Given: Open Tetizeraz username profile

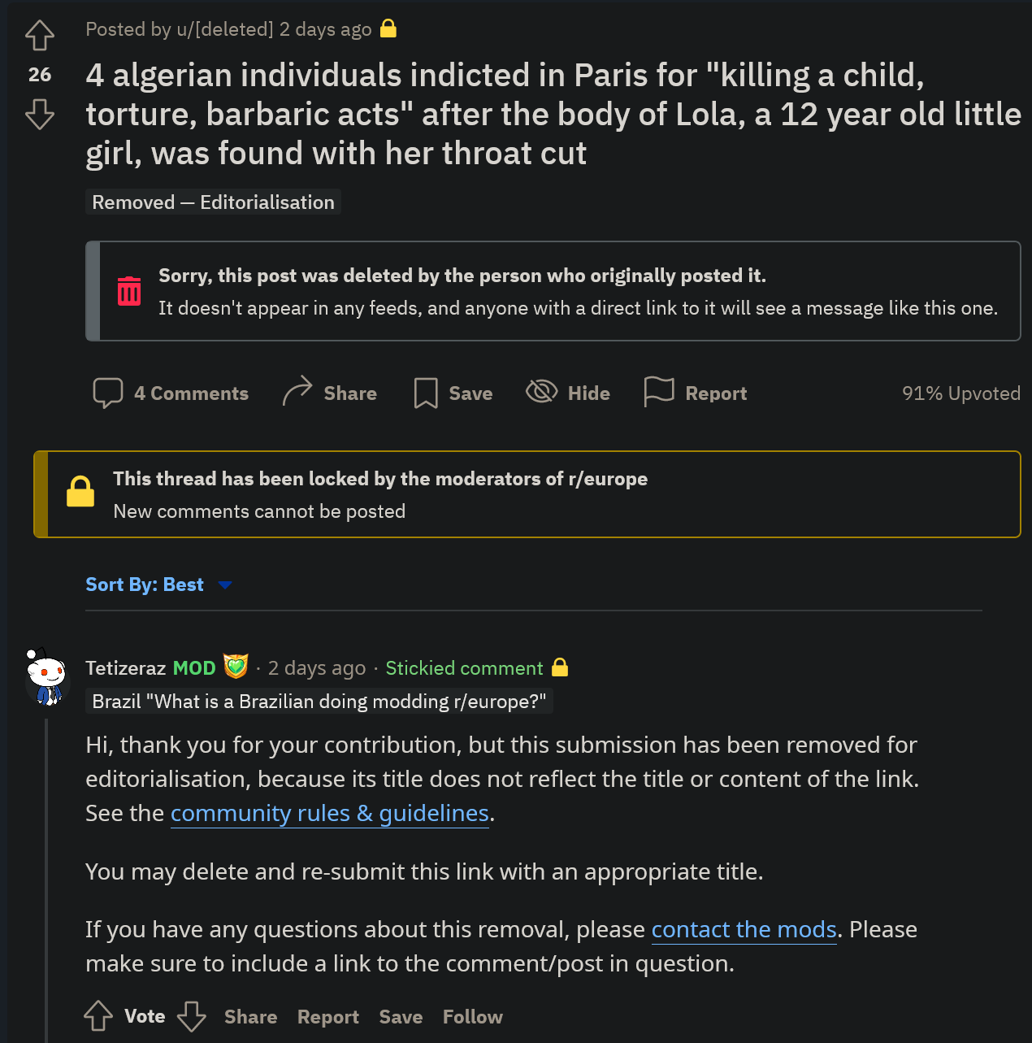Looking at the screenshot, I should pos(126,668).
